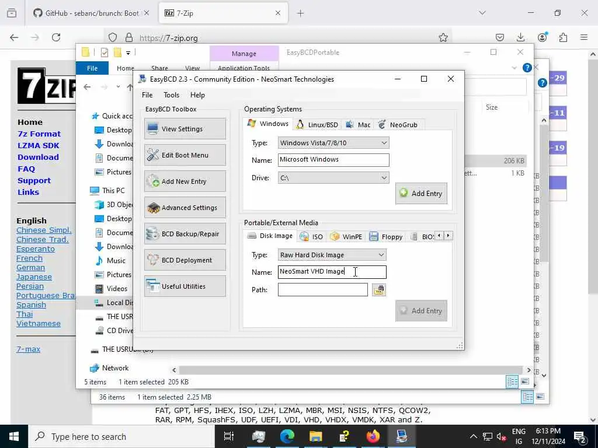Select the WinPE tab

346,237
